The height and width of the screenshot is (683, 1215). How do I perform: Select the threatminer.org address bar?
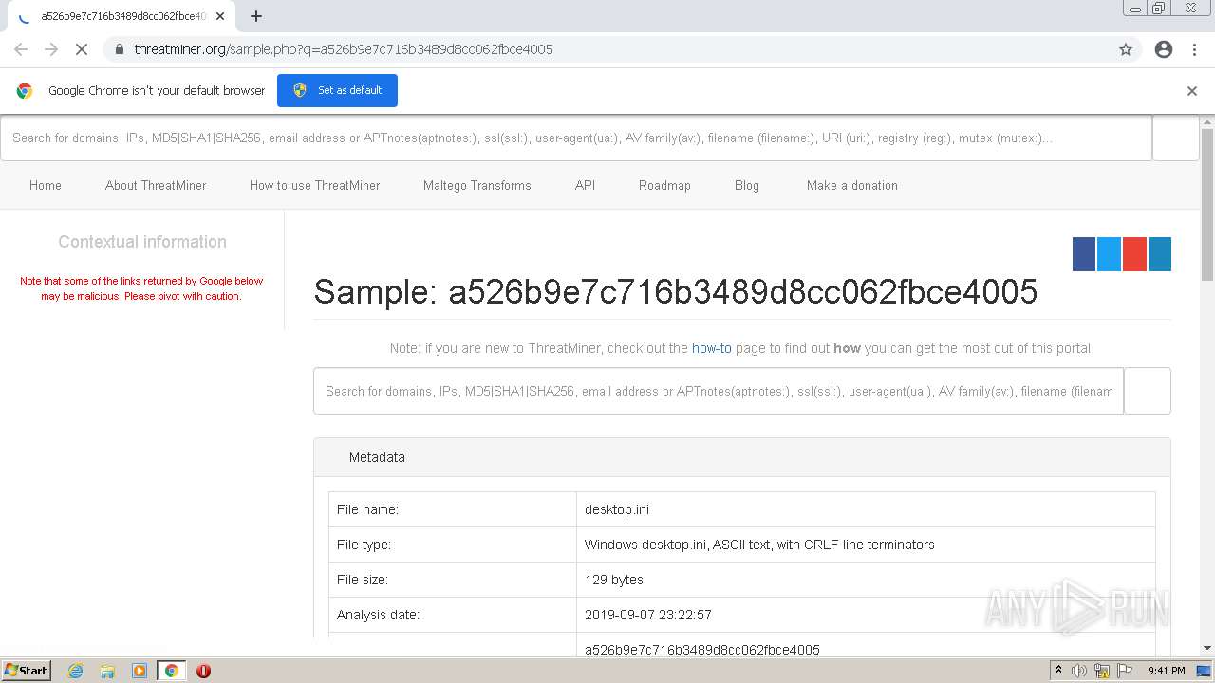coord(607,49)
